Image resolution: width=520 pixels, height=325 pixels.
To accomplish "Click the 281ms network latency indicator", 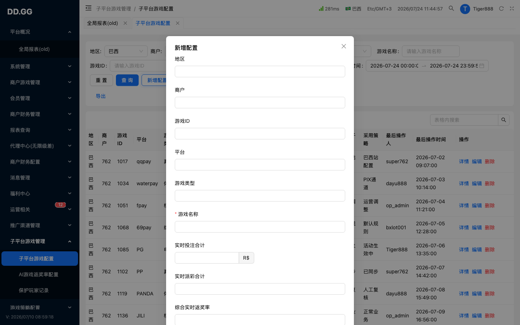I will [329, 9].
